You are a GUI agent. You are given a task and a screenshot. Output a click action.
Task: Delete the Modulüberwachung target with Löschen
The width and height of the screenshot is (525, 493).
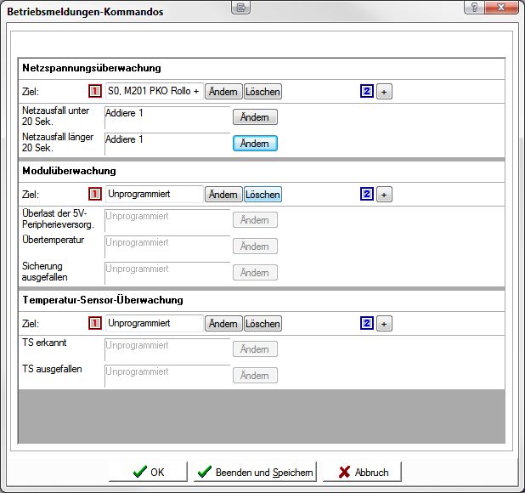coord(262,195)
